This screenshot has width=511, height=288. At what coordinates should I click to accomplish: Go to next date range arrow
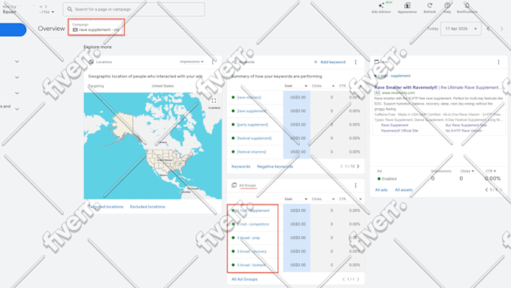[501, 29]
